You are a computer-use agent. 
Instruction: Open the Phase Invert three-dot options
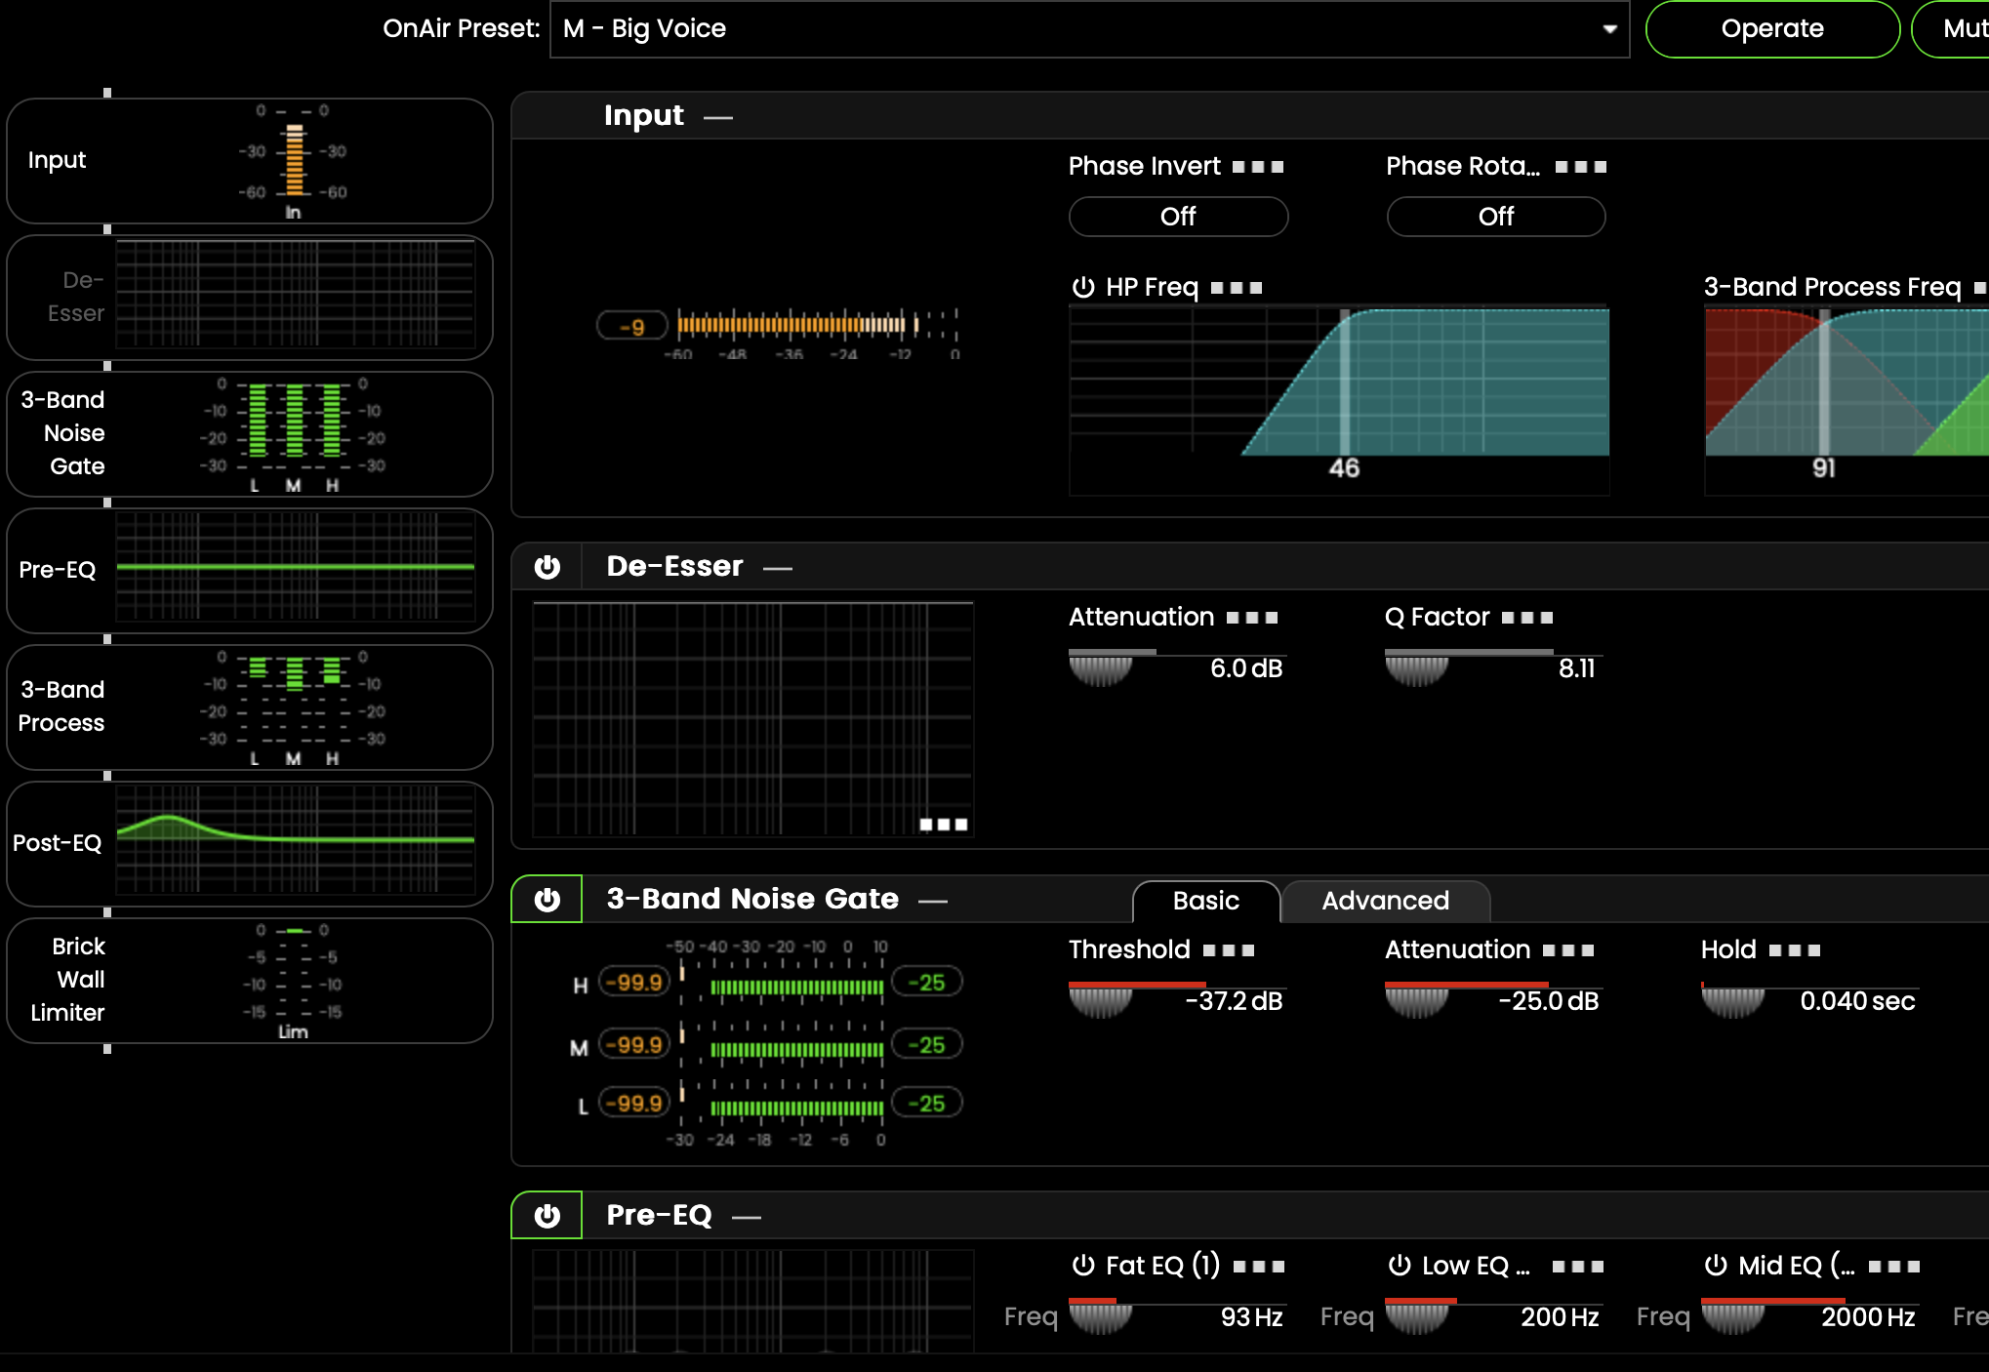[1258, 167]
